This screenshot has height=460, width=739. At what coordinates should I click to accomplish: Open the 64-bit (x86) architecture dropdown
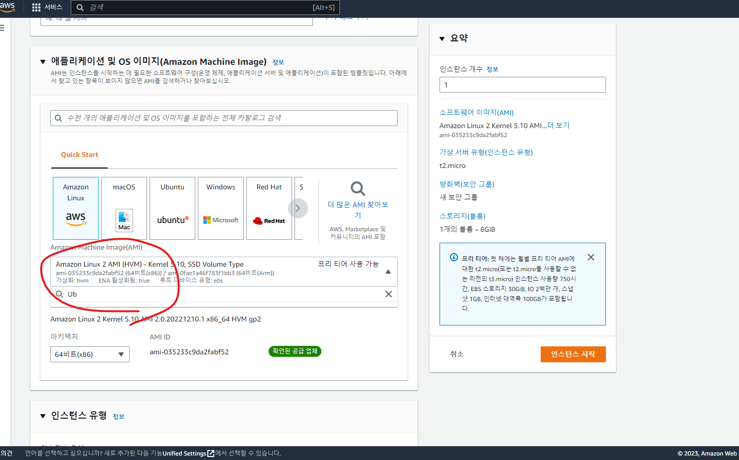tap(90, 354)
